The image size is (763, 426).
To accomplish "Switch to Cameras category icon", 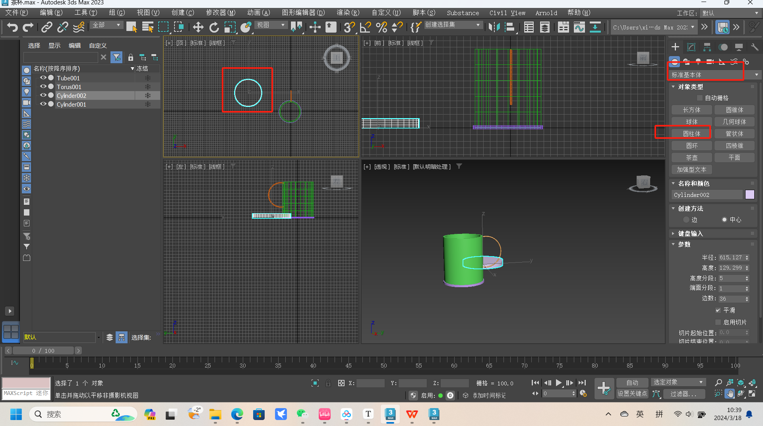I will coord(710,62).
